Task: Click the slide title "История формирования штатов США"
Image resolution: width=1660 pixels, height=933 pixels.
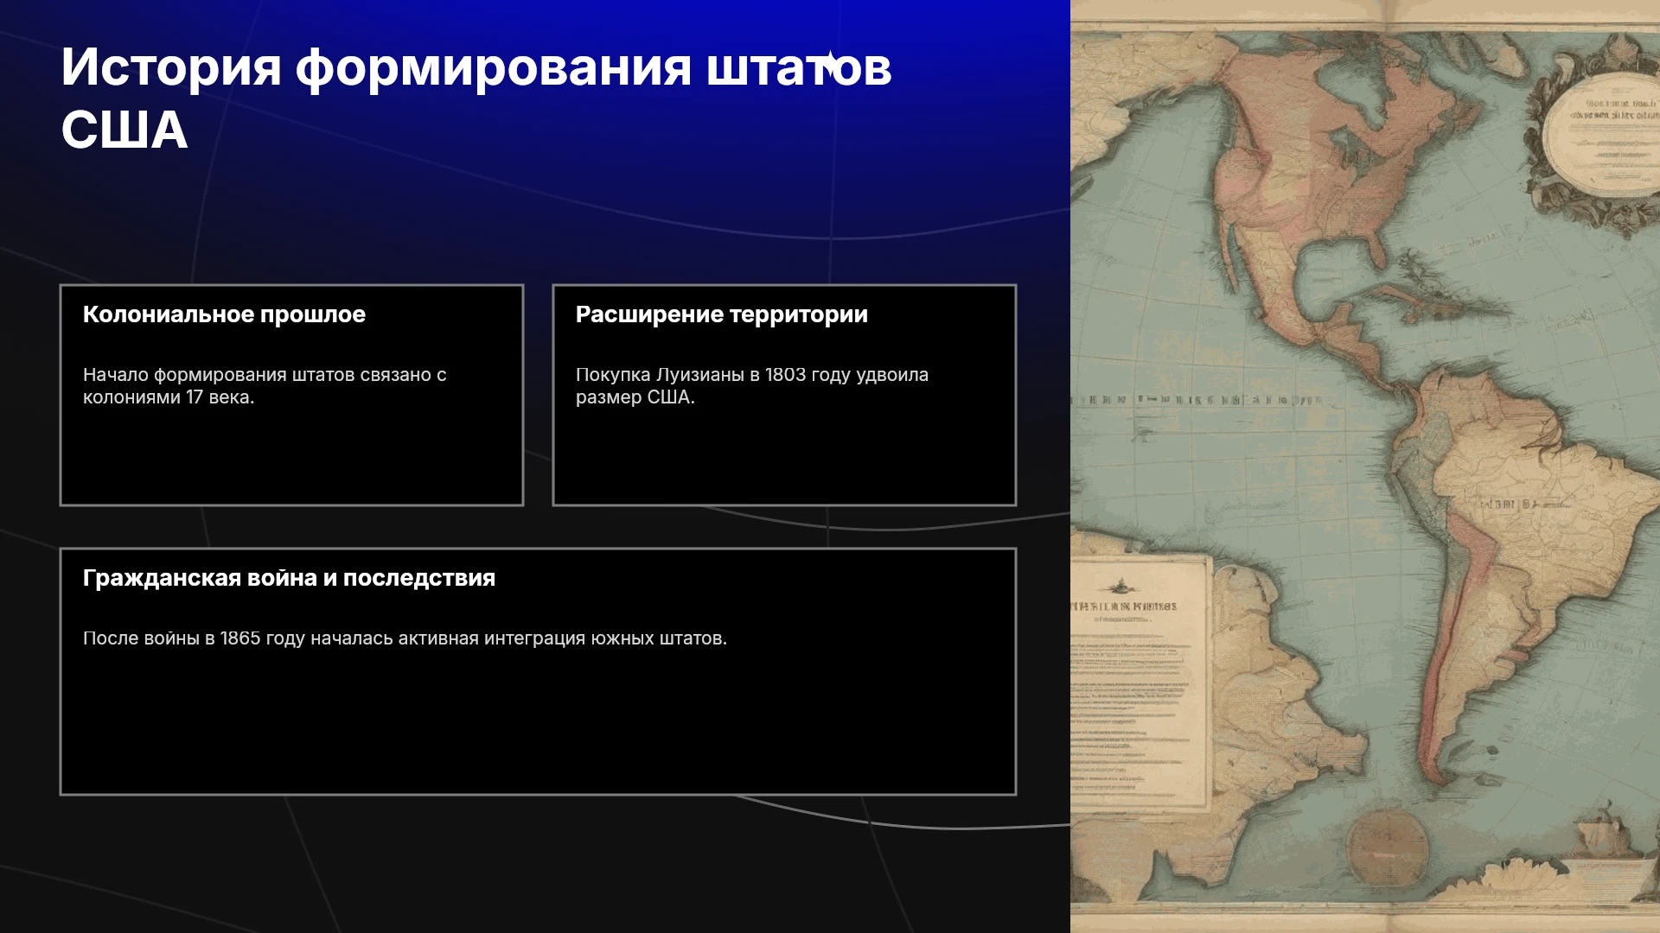Action: 476,98
